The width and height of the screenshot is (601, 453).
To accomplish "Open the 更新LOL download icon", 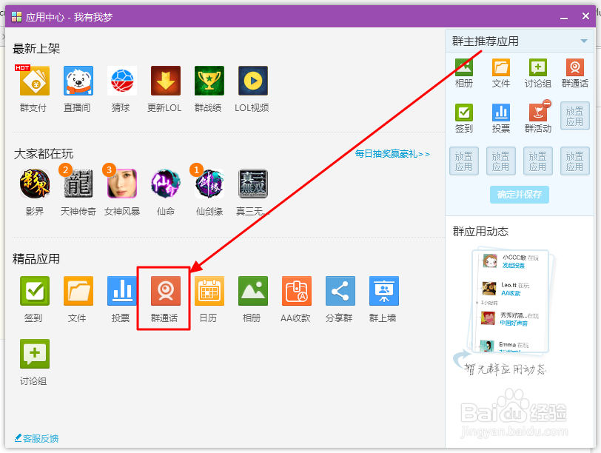I will click(166, 81).
